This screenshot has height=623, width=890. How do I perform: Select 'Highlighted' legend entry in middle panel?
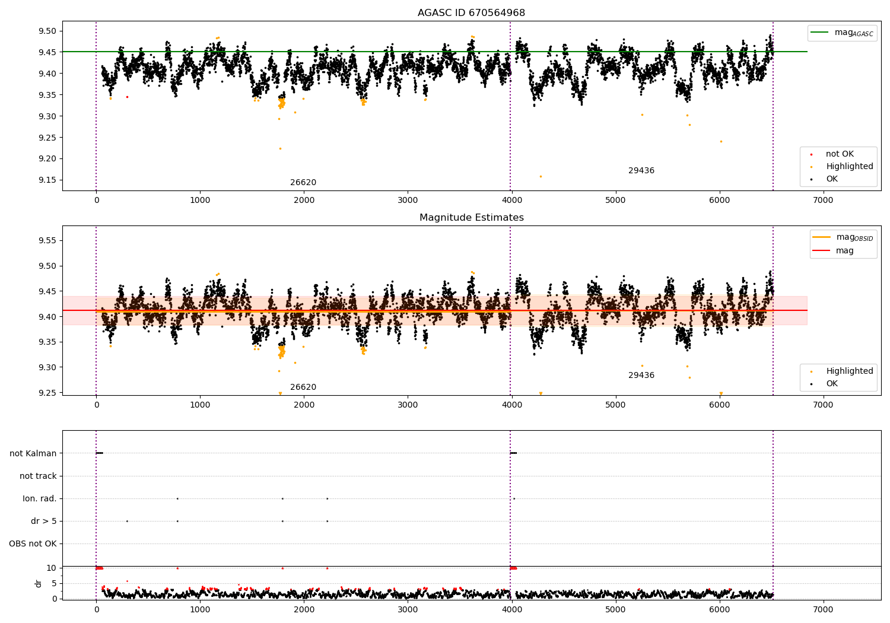(850, 371)
